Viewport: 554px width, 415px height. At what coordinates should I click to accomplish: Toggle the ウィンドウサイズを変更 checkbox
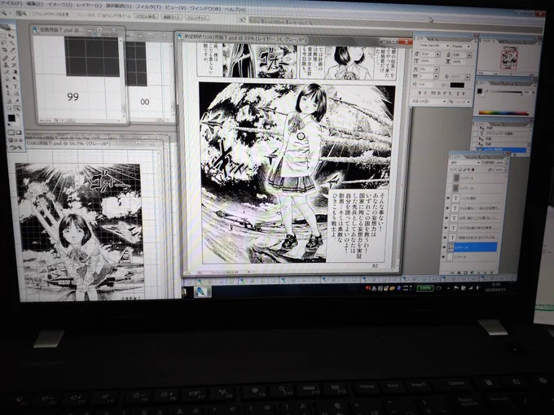coord(34,15)
